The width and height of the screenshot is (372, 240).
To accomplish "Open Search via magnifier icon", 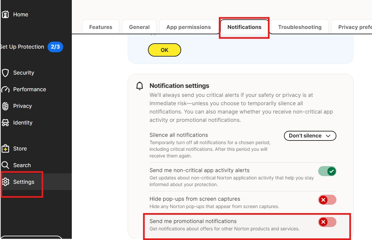I will [x=5, y=165].
